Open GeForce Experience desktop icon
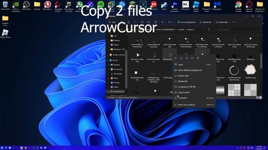 16,7
